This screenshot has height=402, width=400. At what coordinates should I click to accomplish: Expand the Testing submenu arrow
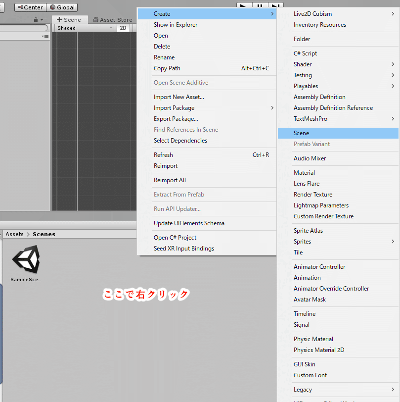click(x=393, y=75)
